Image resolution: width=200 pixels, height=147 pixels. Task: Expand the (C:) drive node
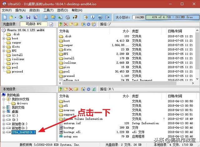(x=4, y=116)
